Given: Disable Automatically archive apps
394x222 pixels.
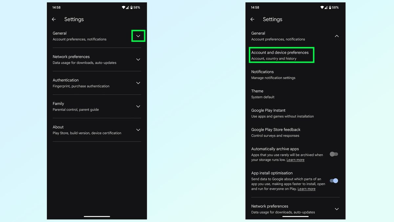Looking at the screenshot, I should pyautogui.click(x=334, y=154).
